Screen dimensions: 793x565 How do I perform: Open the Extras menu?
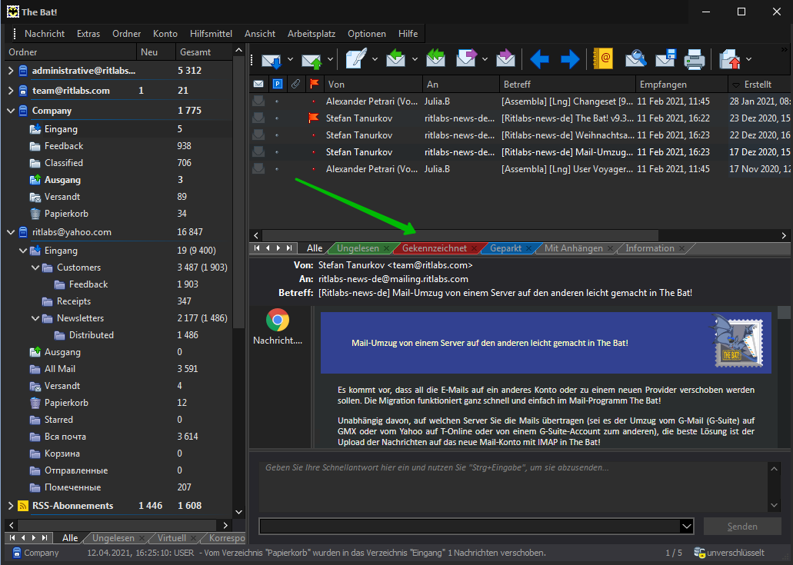click(88, 34)
